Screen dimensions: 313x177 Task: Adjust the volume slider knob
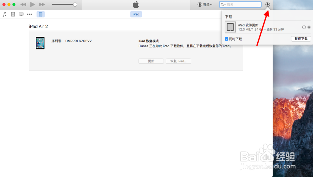pos(75,5)
